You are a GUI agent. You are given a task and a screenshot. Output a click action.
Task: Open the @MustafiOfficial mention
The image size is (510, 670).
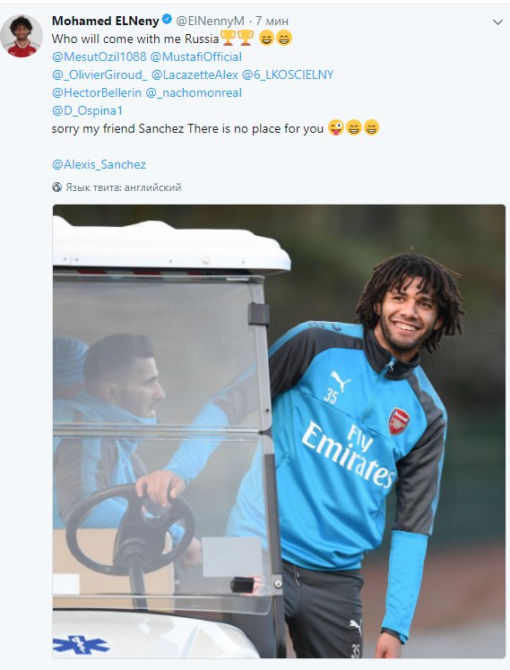pos(196,57)
